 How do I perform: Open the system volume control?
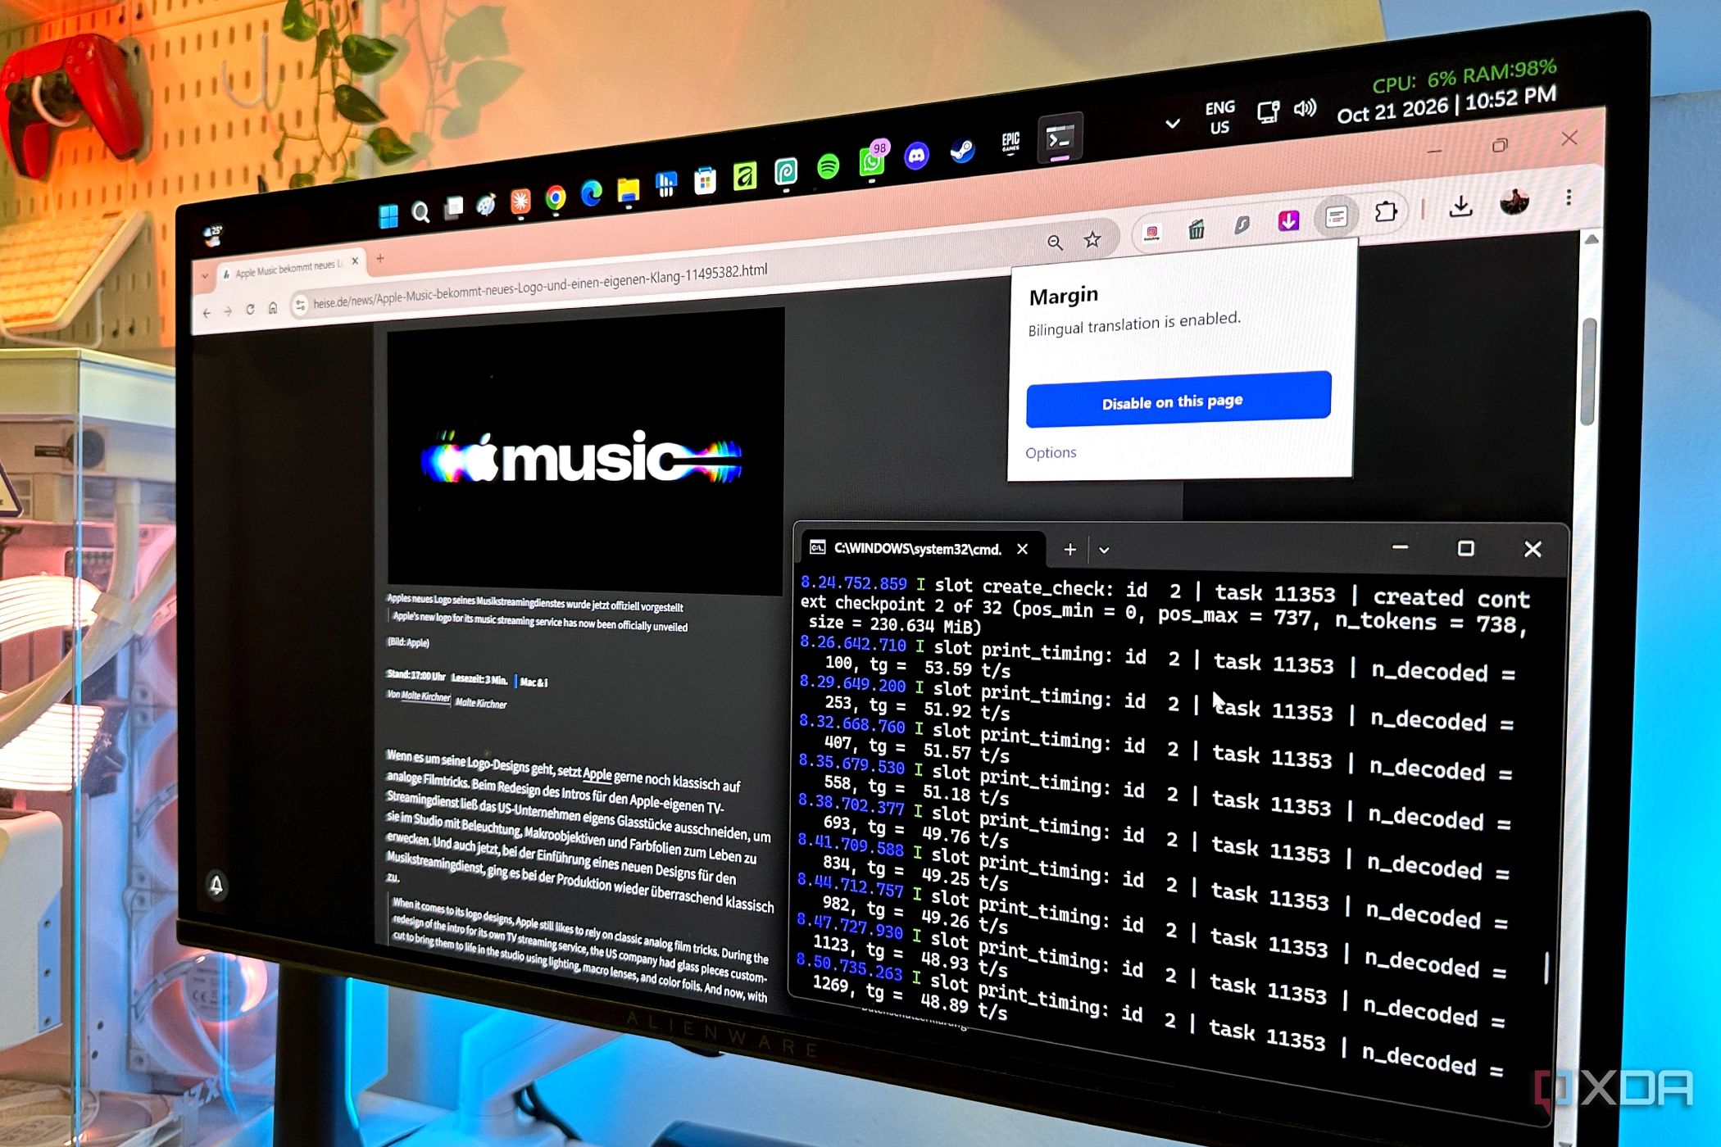1305,109
